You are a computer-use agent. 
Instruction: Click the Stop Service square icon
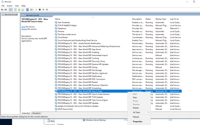pyautogui.click(x=40, y=10)
